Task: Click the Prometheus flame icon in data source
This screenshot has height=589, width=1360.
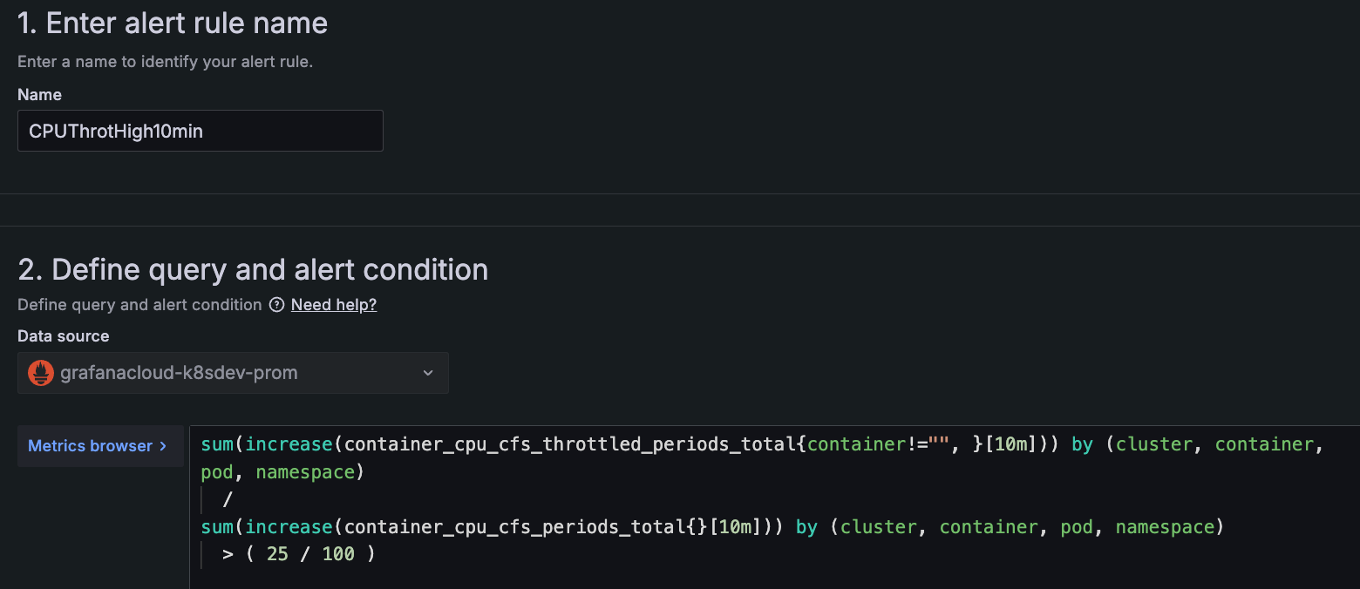Action: pyautogui.click(x=41, y=373)
